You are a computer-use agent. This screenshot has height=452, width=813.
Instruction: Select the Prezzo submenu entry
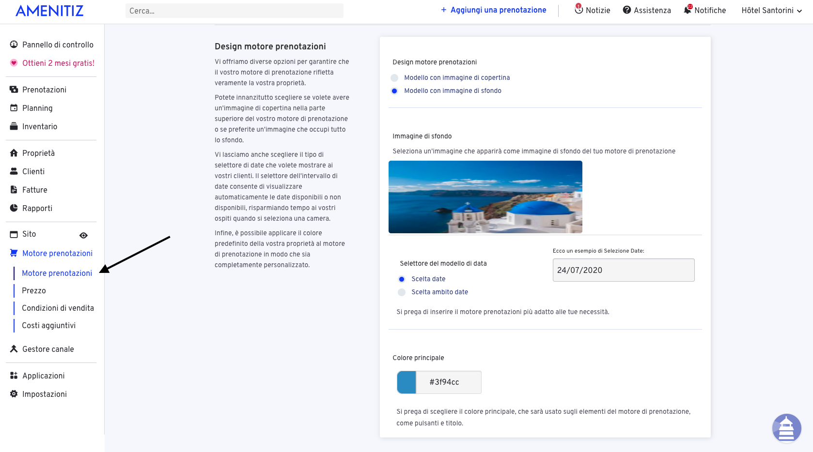tap(34, 290)
